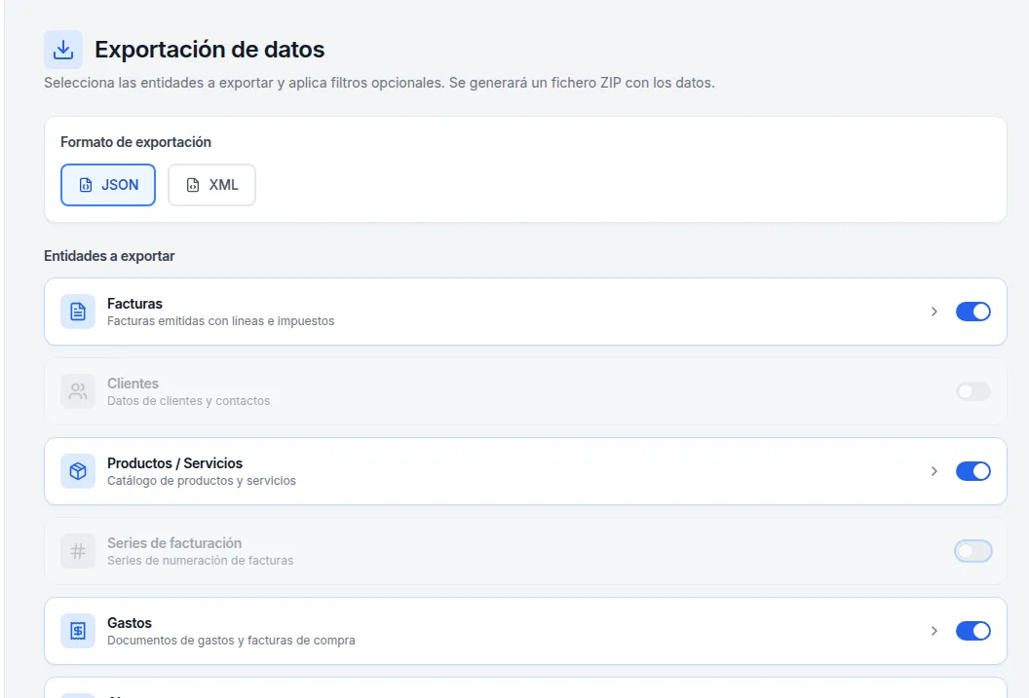Select the JSON export format

107,184
